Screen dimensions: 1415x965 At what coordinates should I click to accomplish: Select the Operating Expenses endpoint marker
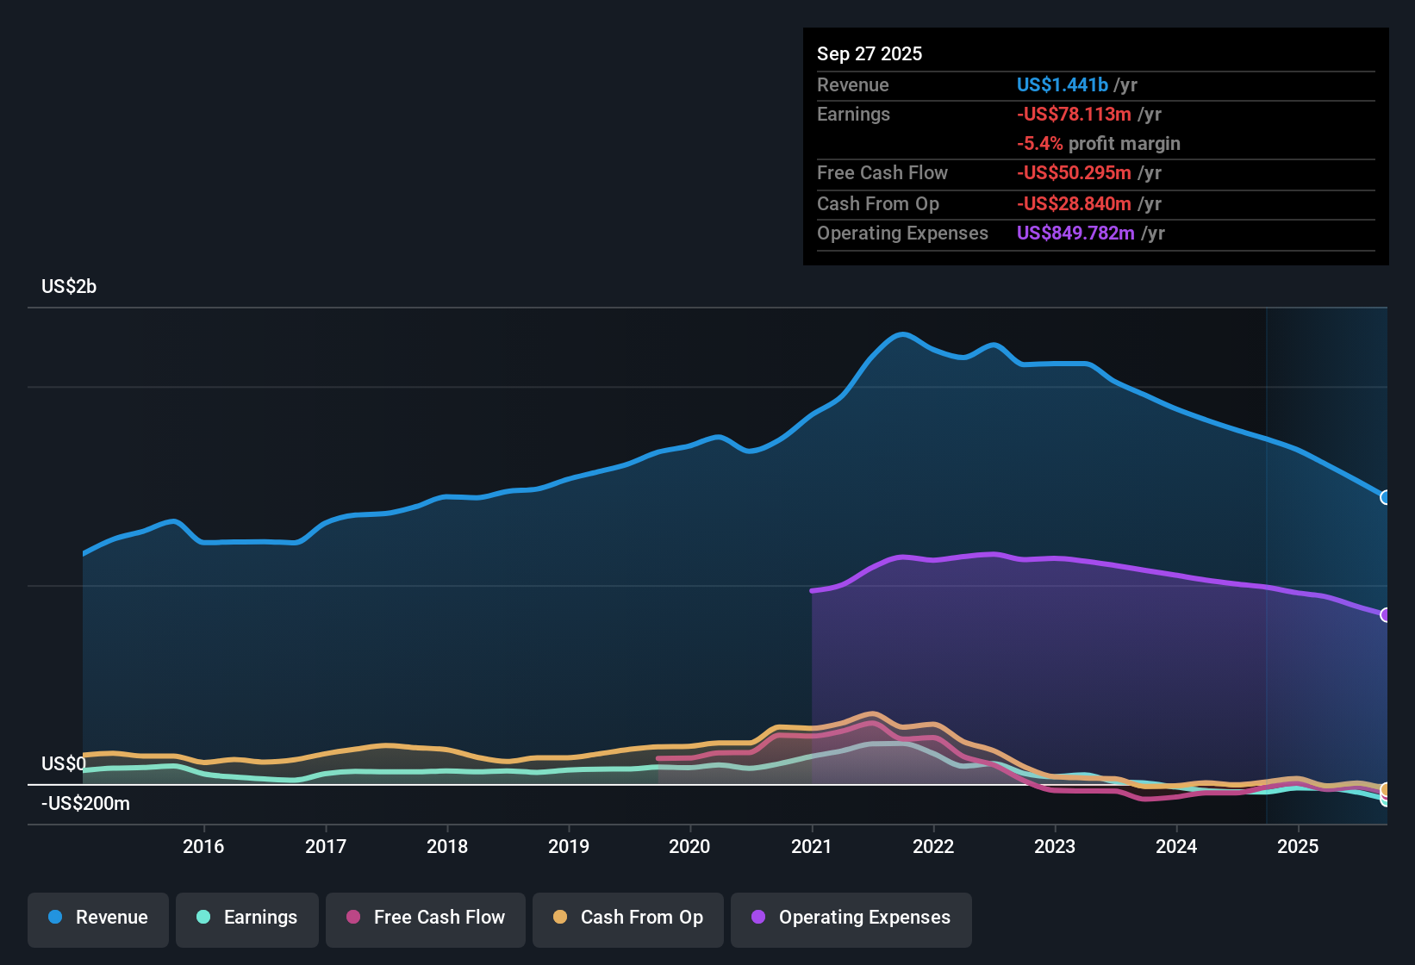1386,614
